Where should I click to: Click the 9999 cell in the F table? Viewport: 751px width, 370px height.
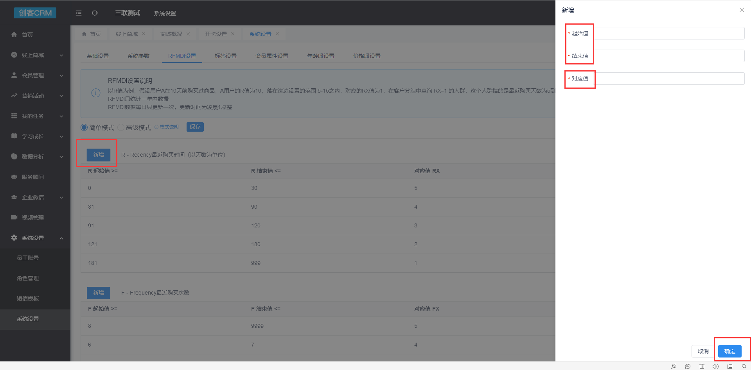[257, 326]
